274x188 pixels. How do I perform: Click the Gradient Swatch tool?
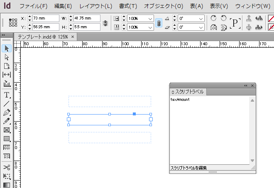pos(7,185)
